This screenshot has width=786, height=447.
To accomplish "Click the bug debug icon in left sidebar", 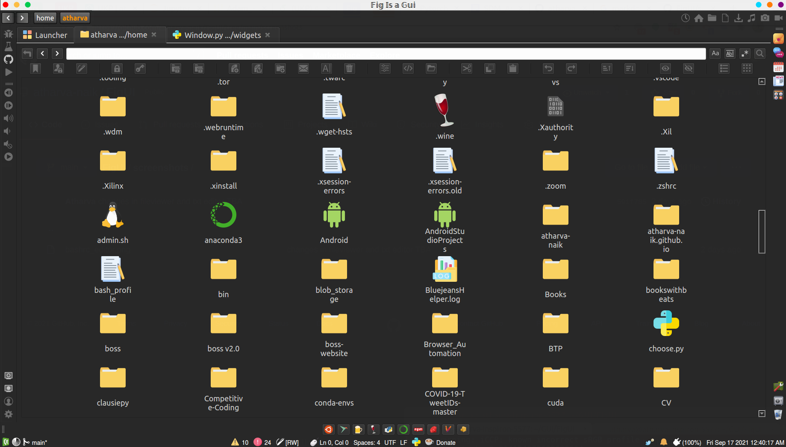I will coord(9,34).
